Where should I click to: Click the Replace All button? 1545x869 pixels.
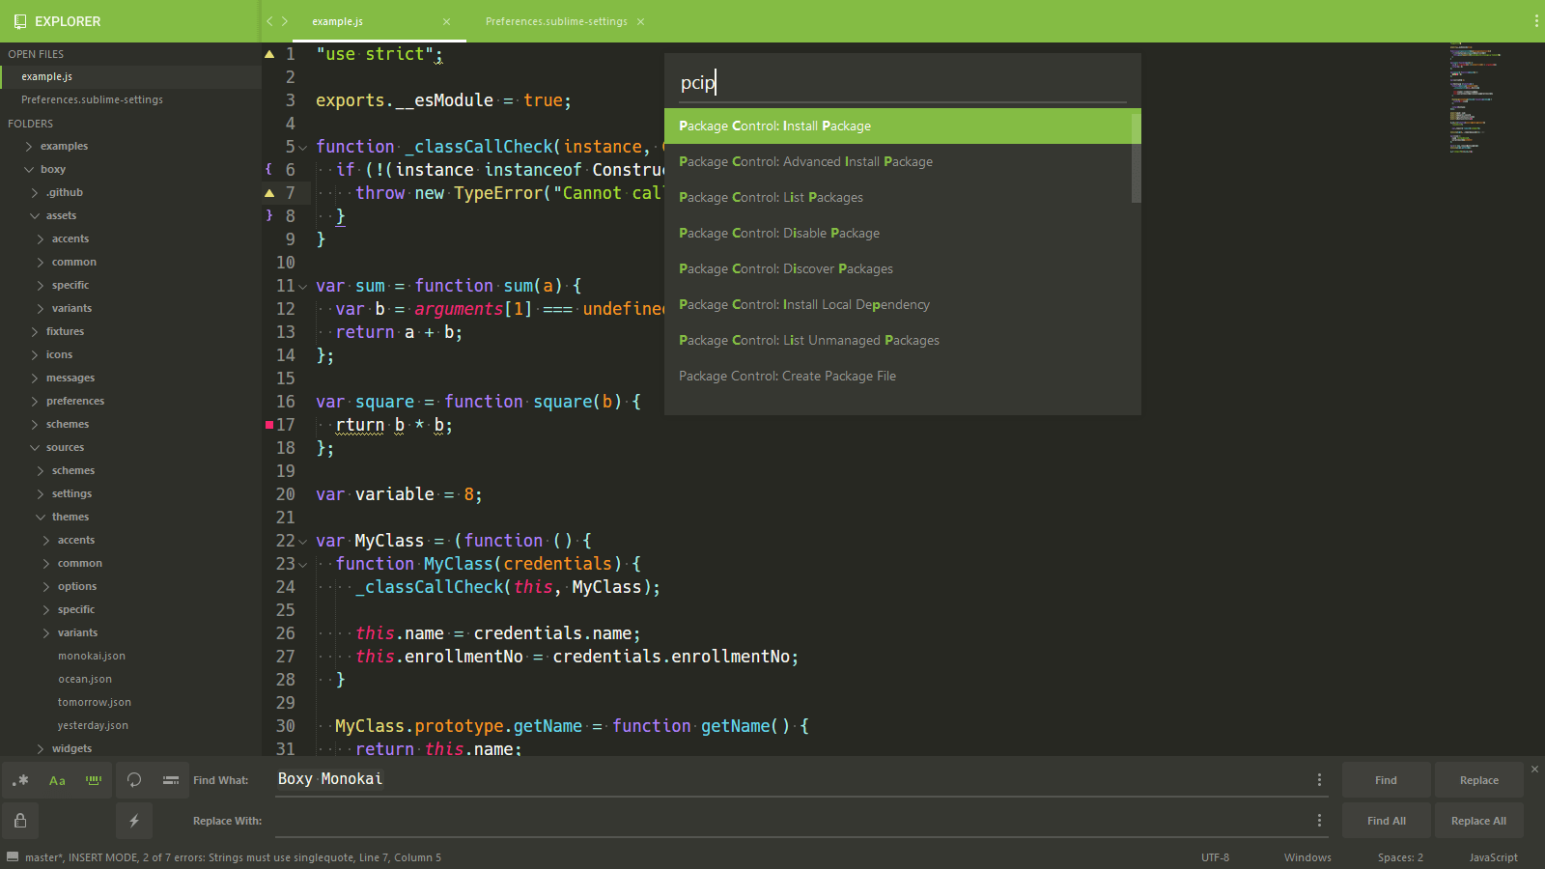(x=1478, y=821)
